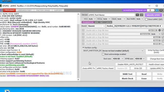This screenshot has width=164, height=92.
Task: Click the eMMC Part Name device field
Action: 112,15
